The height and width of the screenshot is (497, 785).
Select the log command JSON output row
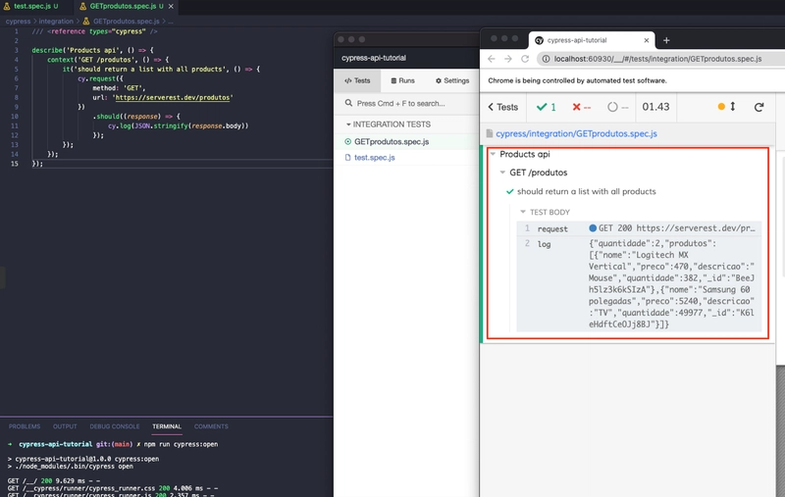pos(639,283)
